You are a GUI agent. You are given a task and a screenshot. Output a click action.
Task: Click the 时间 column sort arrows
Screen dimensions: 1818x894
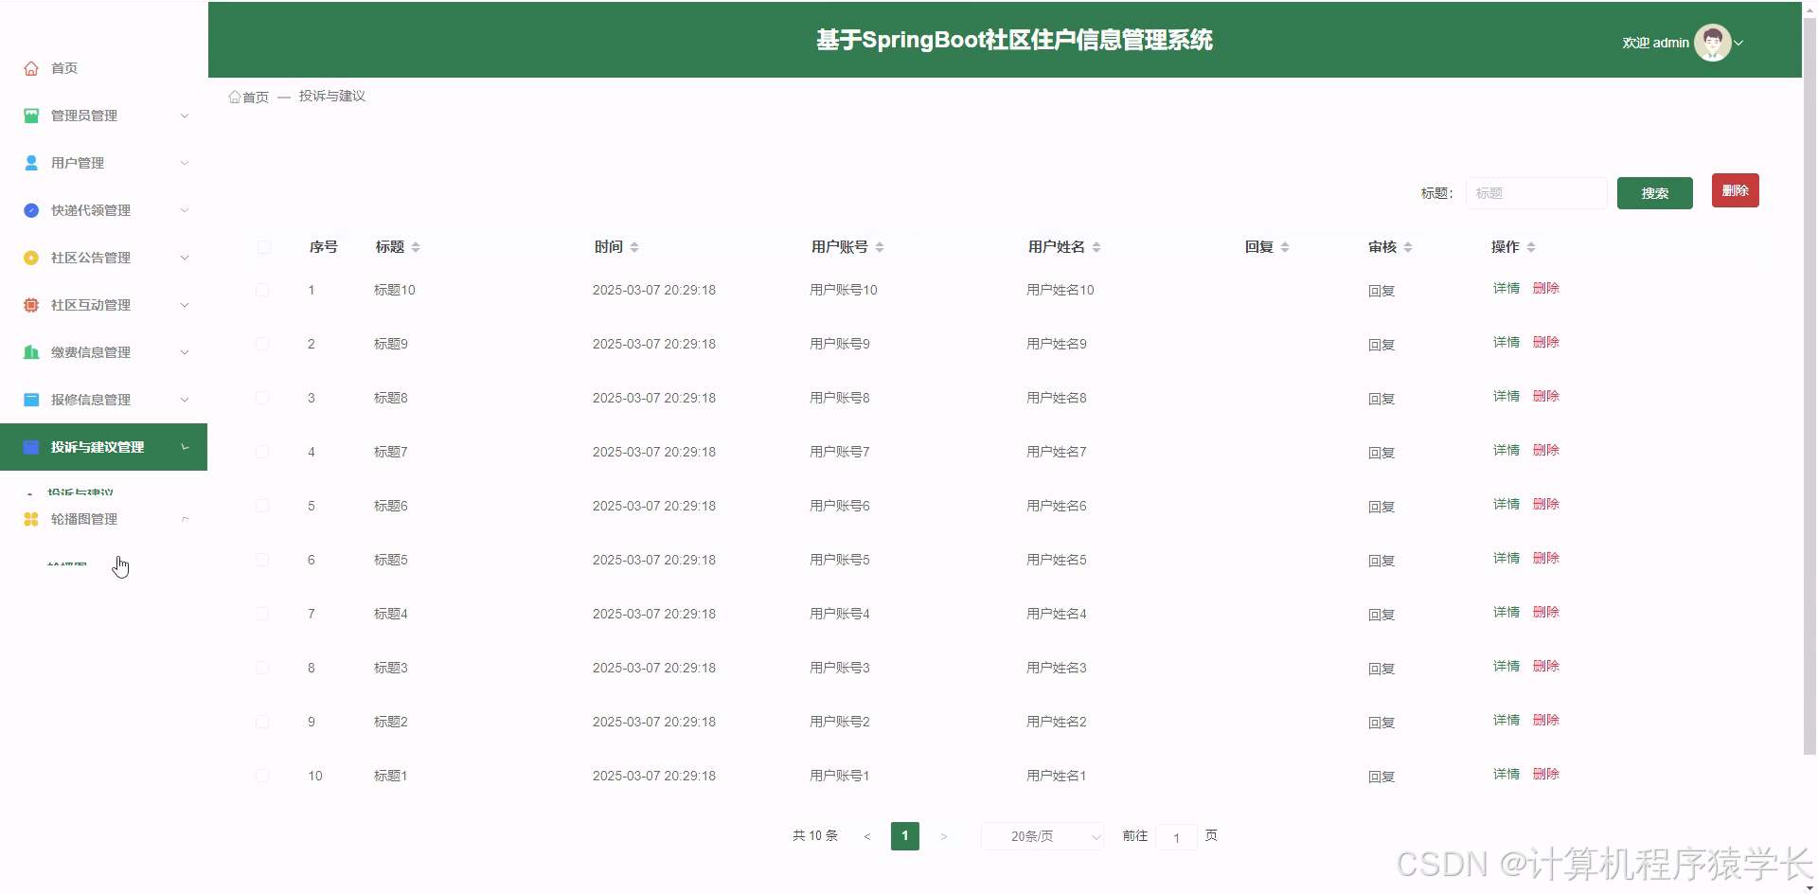[634, 246]
